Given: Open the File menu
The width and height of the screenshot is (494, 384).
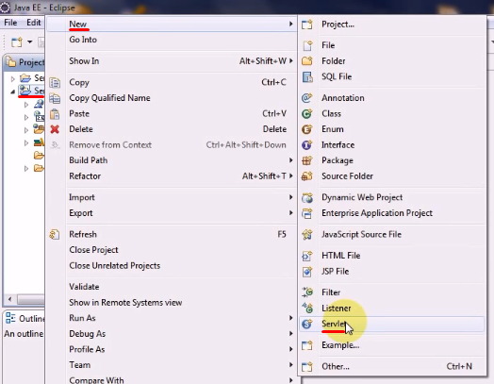Looking at the screenshot, I should pyautogui.click(x=10, y=23).
